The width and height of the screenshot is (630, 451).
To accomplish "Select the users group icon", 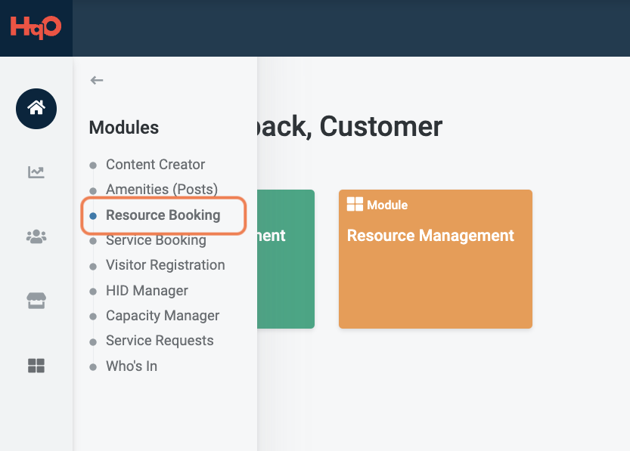I will point(36,237).
